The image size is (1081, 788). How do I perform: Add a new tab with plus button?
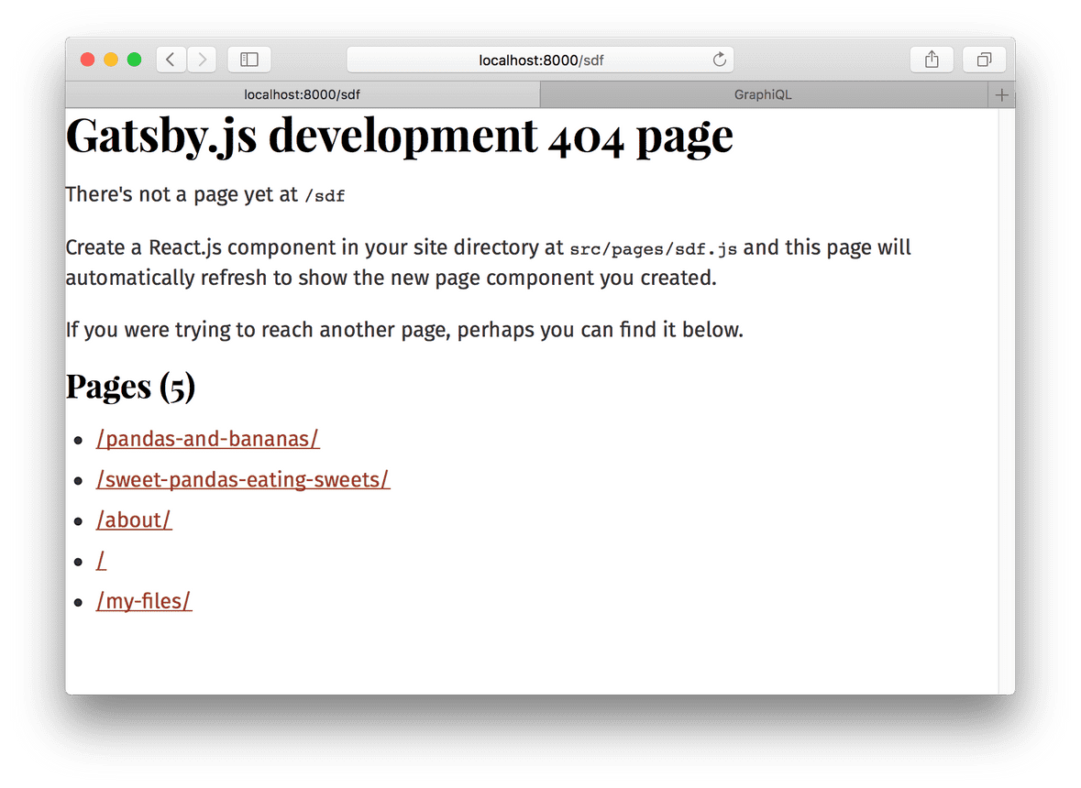(x=1002, y=95)
